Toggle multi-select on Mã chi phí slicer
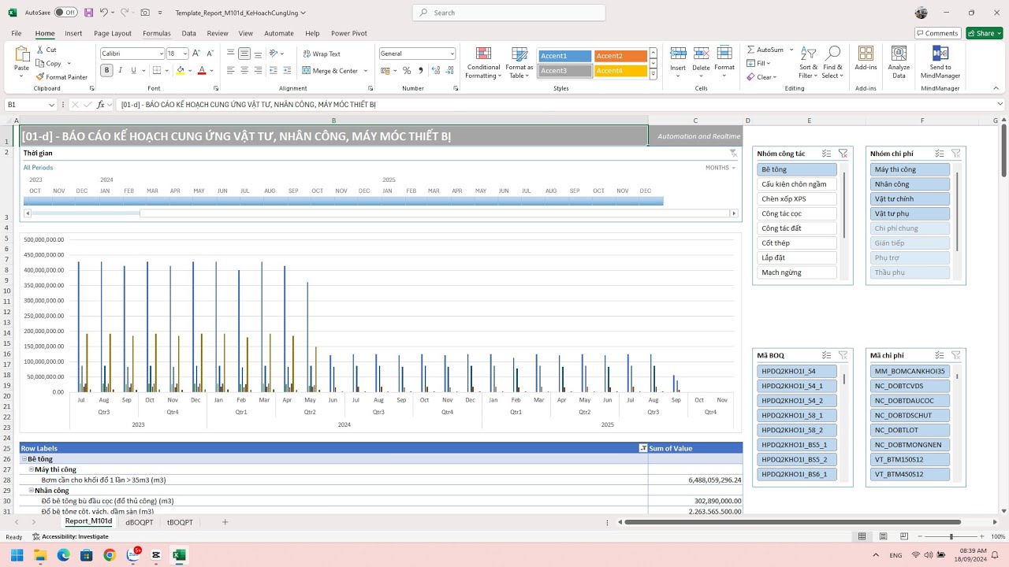The width and height of the screenshot is (1009, 567). (940, 355)
